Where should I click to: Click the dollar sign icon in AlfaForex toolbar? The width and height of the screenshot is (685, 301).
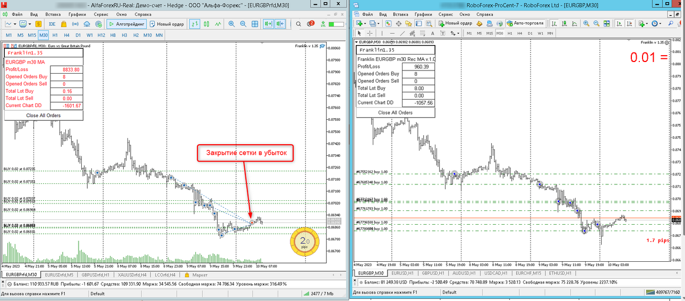38,24
